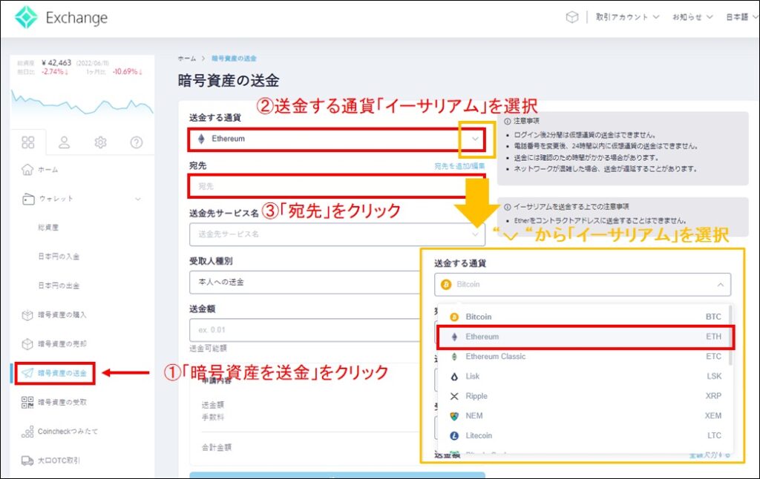The height and width of the screenshot is (479, 760).
Task: Open the help question mark icon
Action: (x=137, y=142)
